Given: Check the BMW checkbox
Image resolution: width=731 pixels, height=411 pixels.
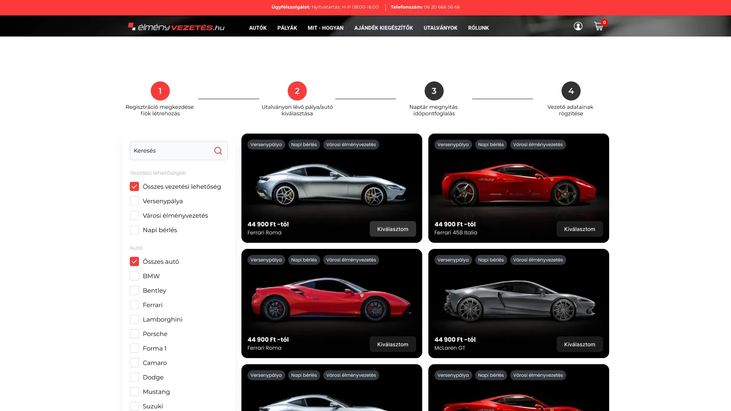Looking at the screenshot, I should 134,276.
